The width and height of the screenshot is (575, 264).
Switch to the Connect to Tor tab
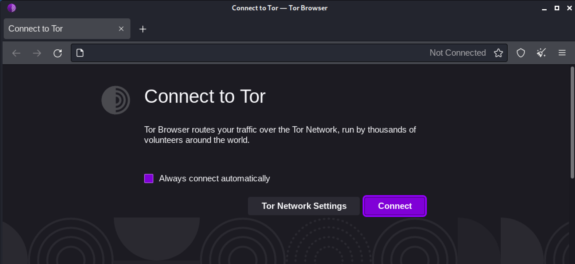click(57, 28)
